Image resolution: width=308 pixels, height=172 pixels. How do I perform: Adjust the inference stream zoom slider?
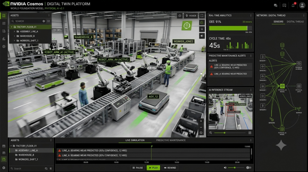(x=229, y=133)
